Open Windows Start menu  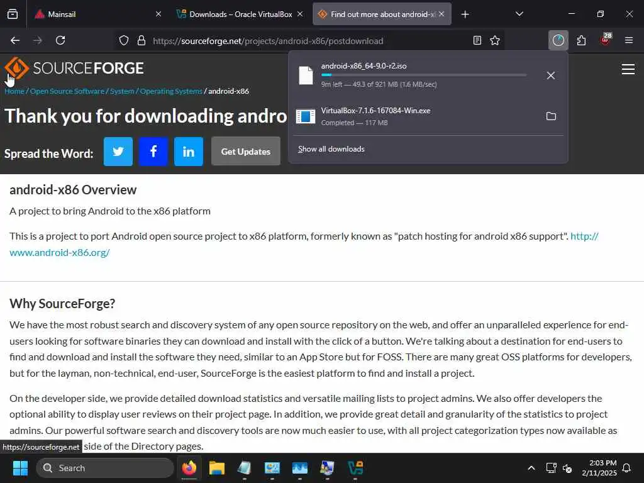point(20,468)
